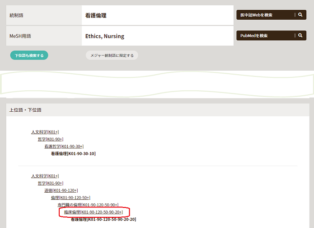Toggle メジャー統制語に限定する option
314x228 pixels.
click(112, 55)
